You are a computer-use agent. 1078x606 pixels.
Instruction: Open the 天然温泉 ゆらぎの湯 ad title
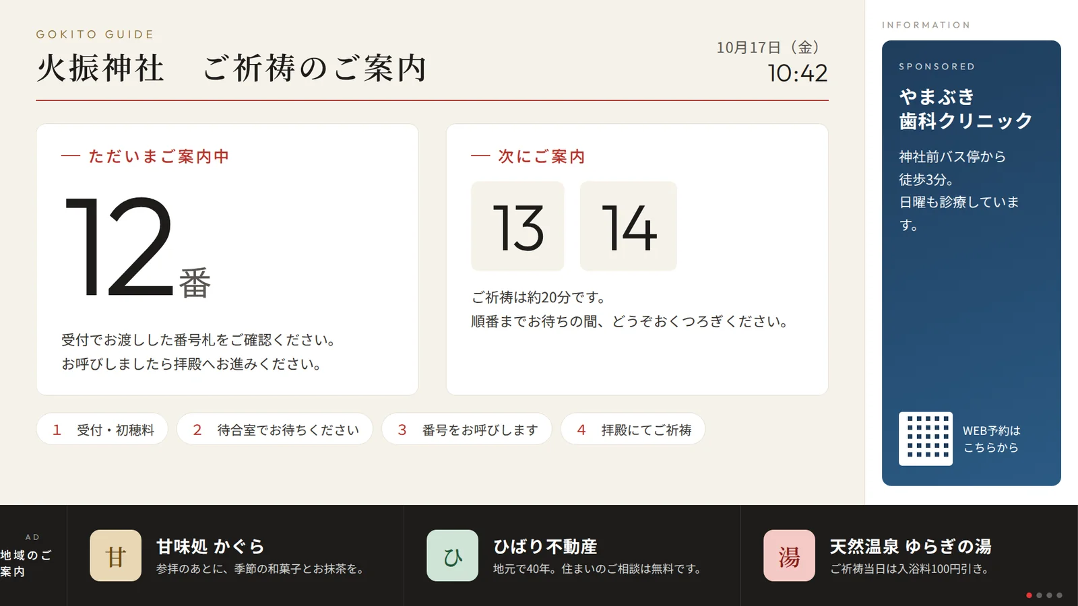(910, 547)
